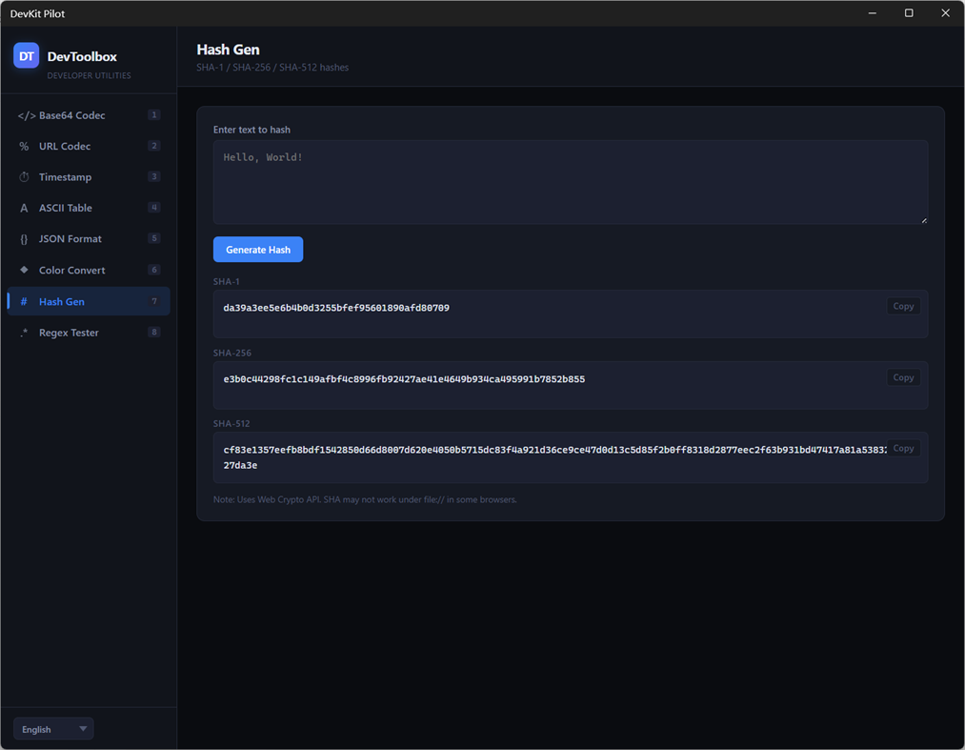The width and height of the screenshot is (965, 750).
Task: Click the SHA-512 hash output text
Action: (554, 457)
